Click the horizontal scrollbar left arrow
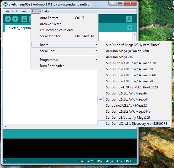Image resolution: width=174 pixels, height=168 pixels. point(6,126)
